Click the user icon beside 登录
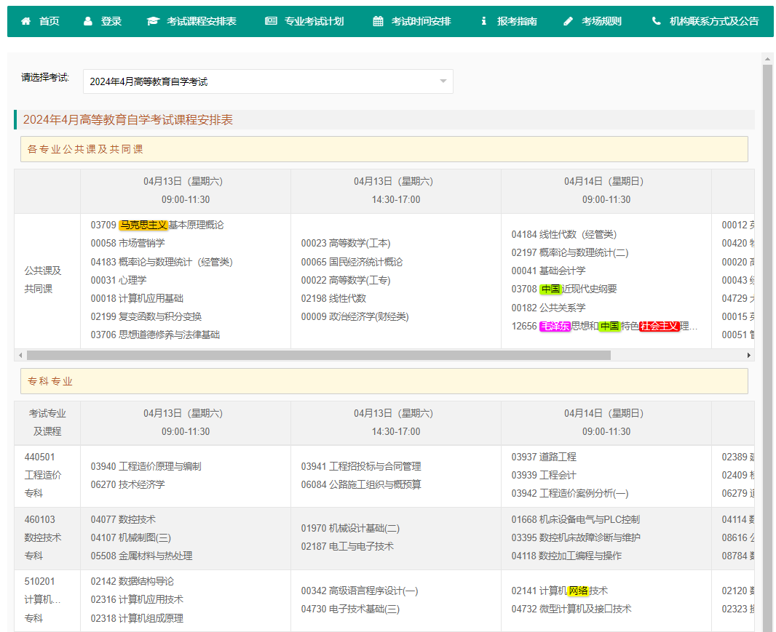This screenshot has width=776, height=632. click(x=88, y=22)
